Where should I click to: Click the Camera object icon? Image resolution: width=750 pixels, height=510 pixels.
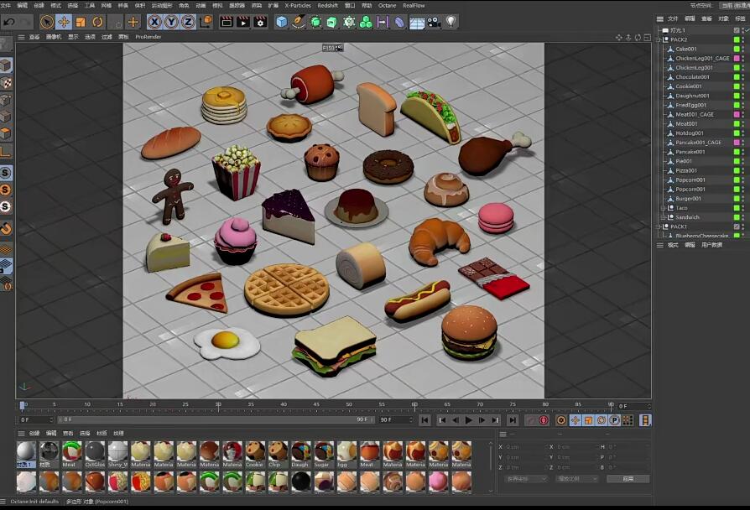click(435, 23)
